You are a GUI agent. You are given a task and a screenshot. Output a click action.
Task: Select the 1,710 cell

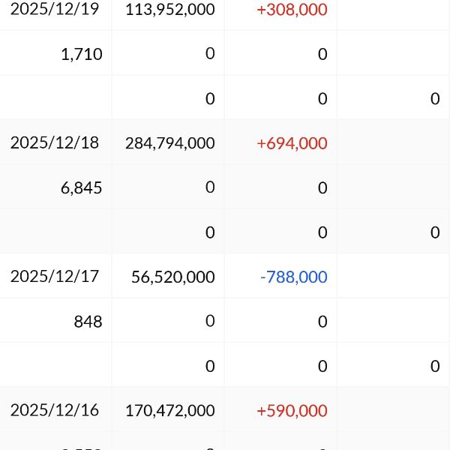(82, 54)
